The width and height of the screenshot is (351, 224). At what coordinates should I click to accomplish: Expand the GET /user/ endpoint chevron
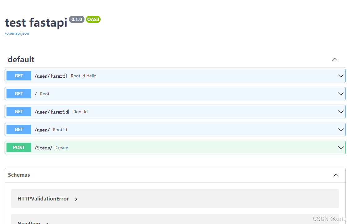[x=340, y=130]
